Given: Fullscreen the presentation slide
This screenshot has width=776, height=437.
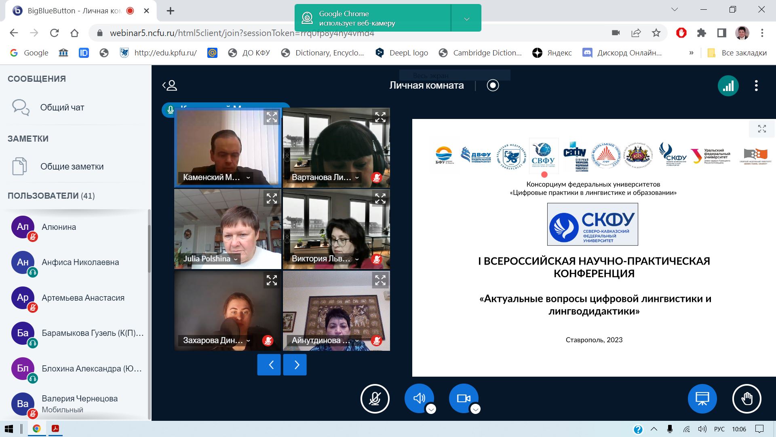Looking at the screenshot, I should pyautogui.click(x=762, y=129).
